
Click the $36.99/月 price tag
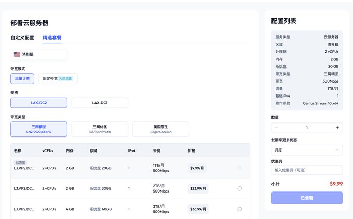pos(198,209)
